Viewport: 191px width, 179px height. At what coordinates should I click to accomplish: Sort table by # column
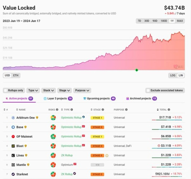[6, 110]
